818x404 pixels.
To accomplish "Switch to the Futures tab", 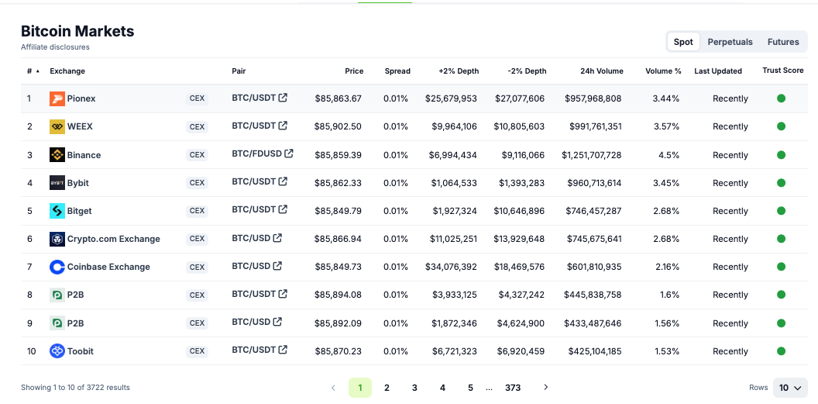I will (783, 42).
